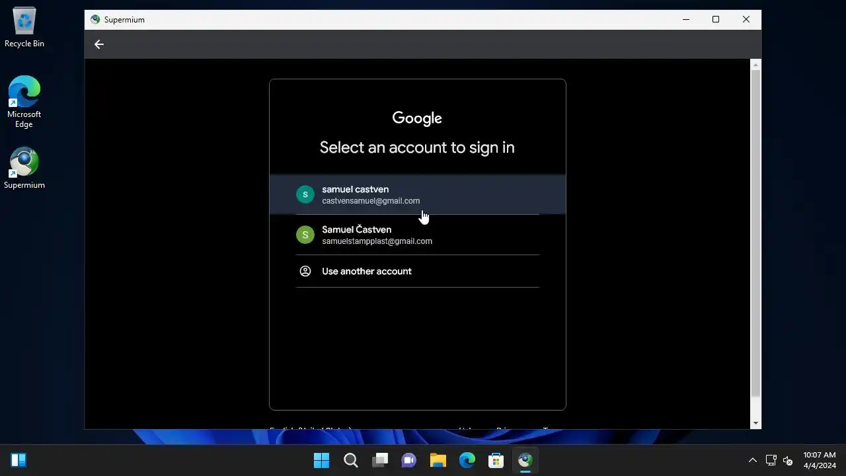Click the scrollbar down arrow
Image resolution: width=846 pixels, height=476 pixels.
coord(756,423)
